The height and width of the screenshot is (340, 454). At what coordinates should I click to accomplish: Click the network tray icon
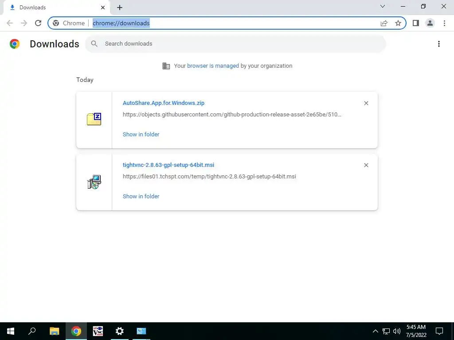point(386,331)
